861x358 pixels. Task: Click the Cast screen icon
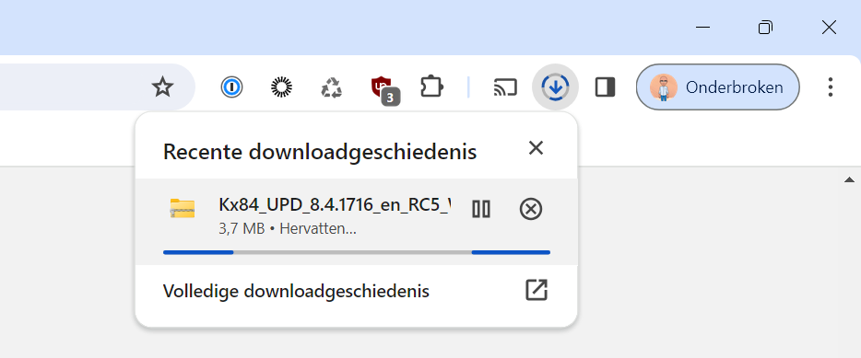[505, 87]
